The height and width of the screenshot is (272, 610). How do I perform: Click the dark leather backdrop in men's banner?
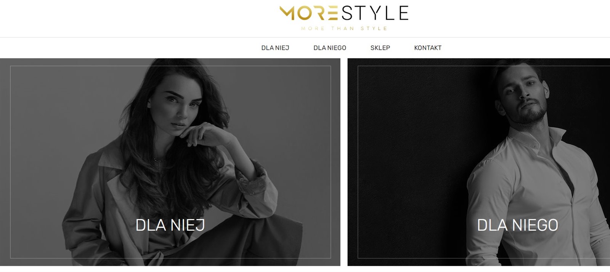point(412,152)
